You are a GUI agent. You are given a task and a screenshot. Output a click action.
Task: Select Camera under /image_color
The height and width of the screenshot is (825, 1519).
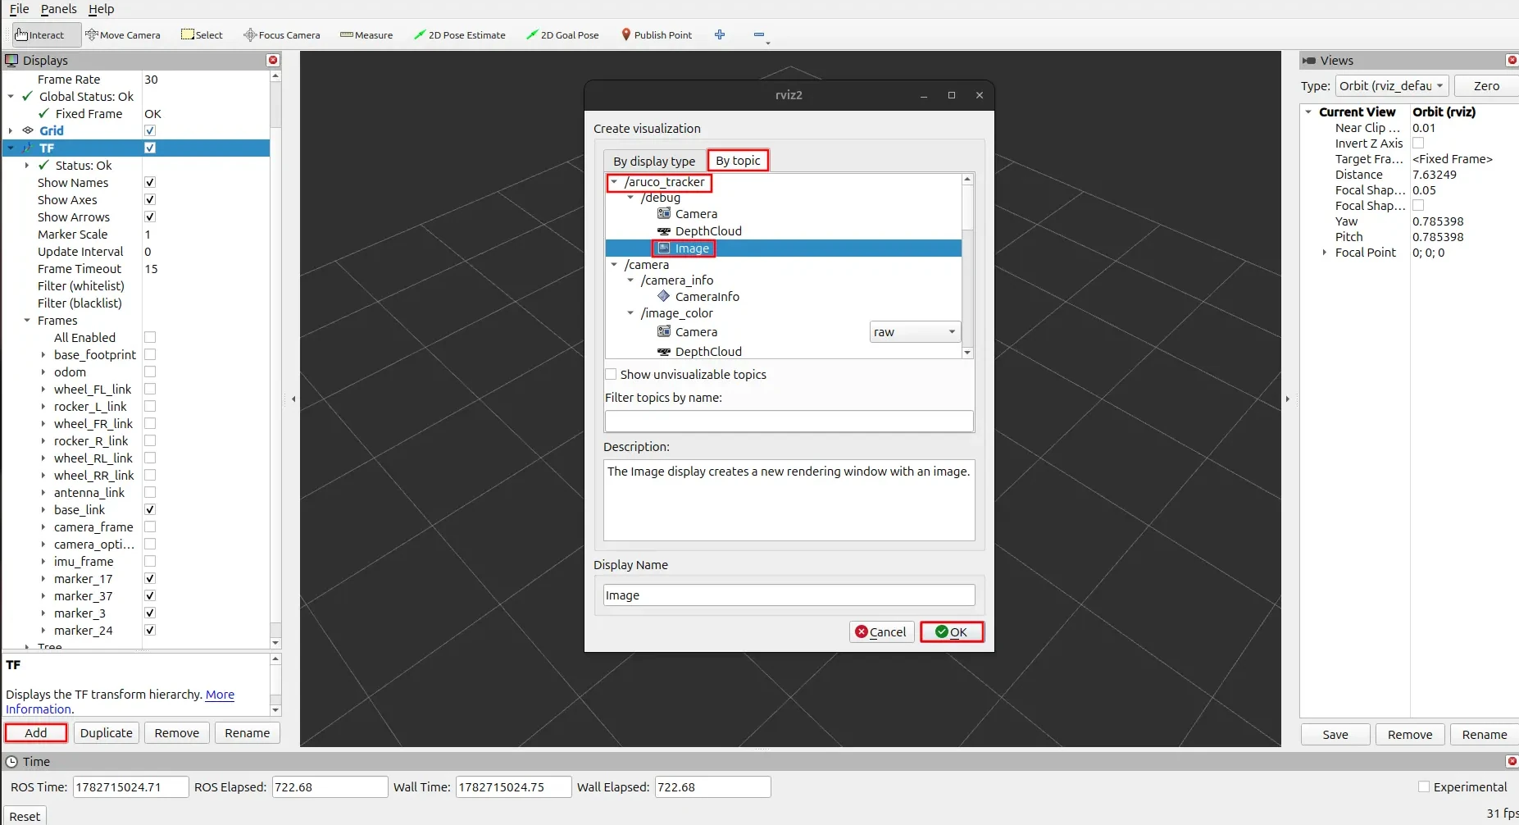pyautogui.click(x=696, y=332)
